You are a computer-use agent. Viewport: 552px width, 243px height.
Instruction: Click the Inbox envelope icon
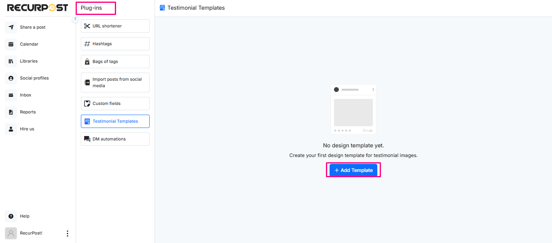point(11,95)
